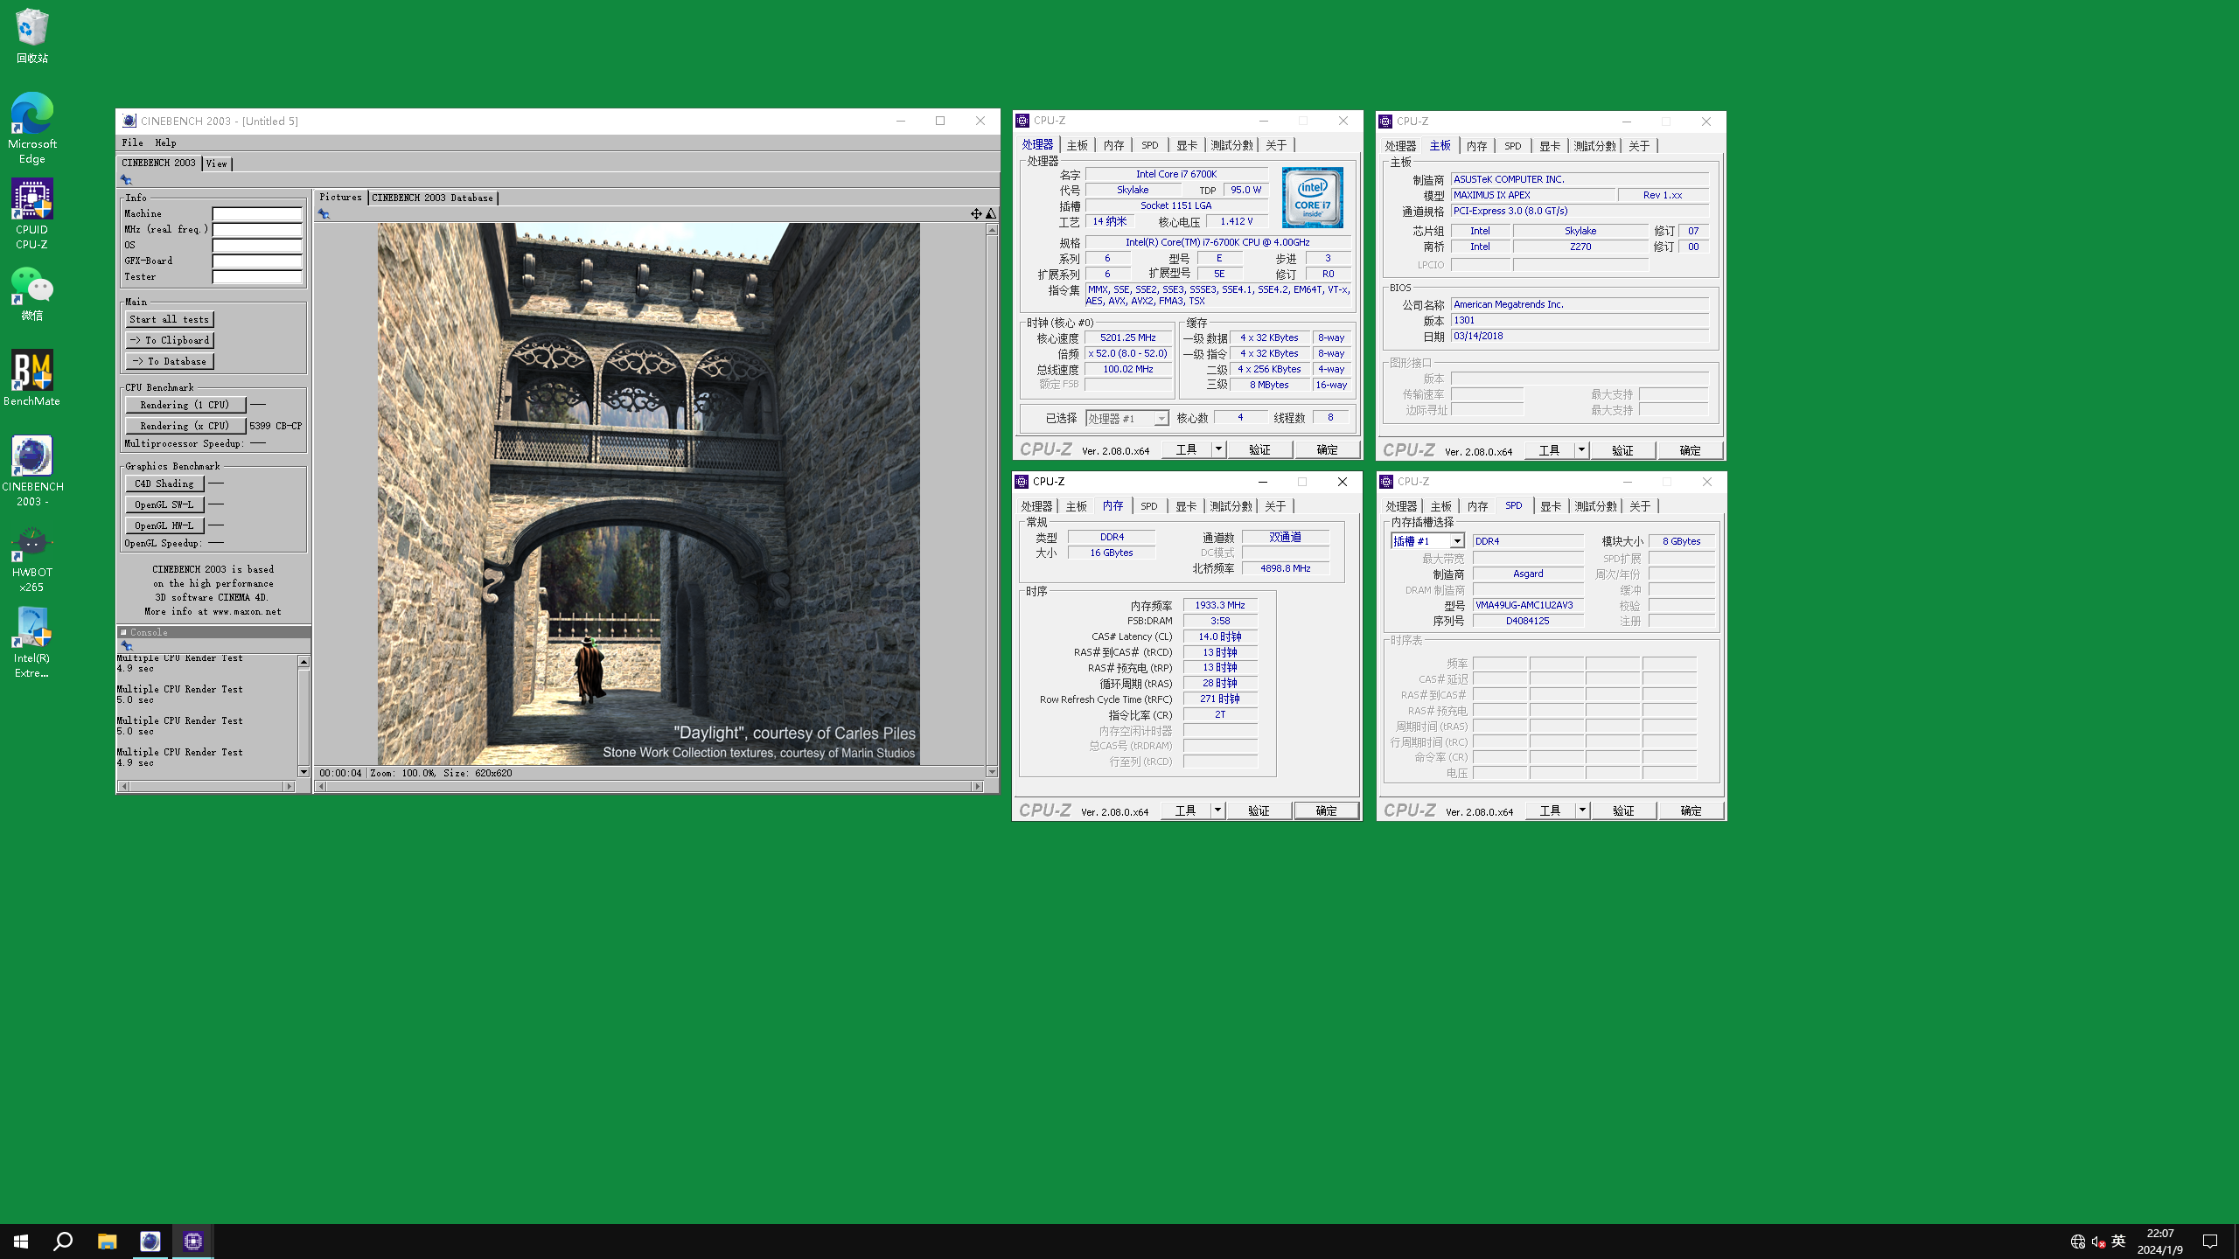Open 工具 dropdown arrow in top-left CPU-Z
The image size is (2239, 1259).
pyautogui.click(x=1217, y=449)
